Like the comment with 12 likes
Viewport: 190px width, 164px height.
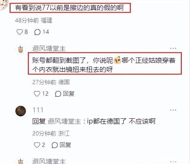(x=37, y=94)
